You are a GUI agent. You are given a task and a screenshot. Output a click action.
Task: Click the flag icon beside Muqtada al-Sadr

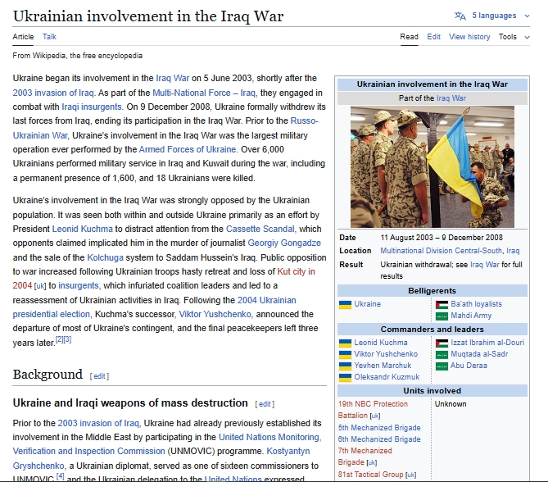point(442,355)
